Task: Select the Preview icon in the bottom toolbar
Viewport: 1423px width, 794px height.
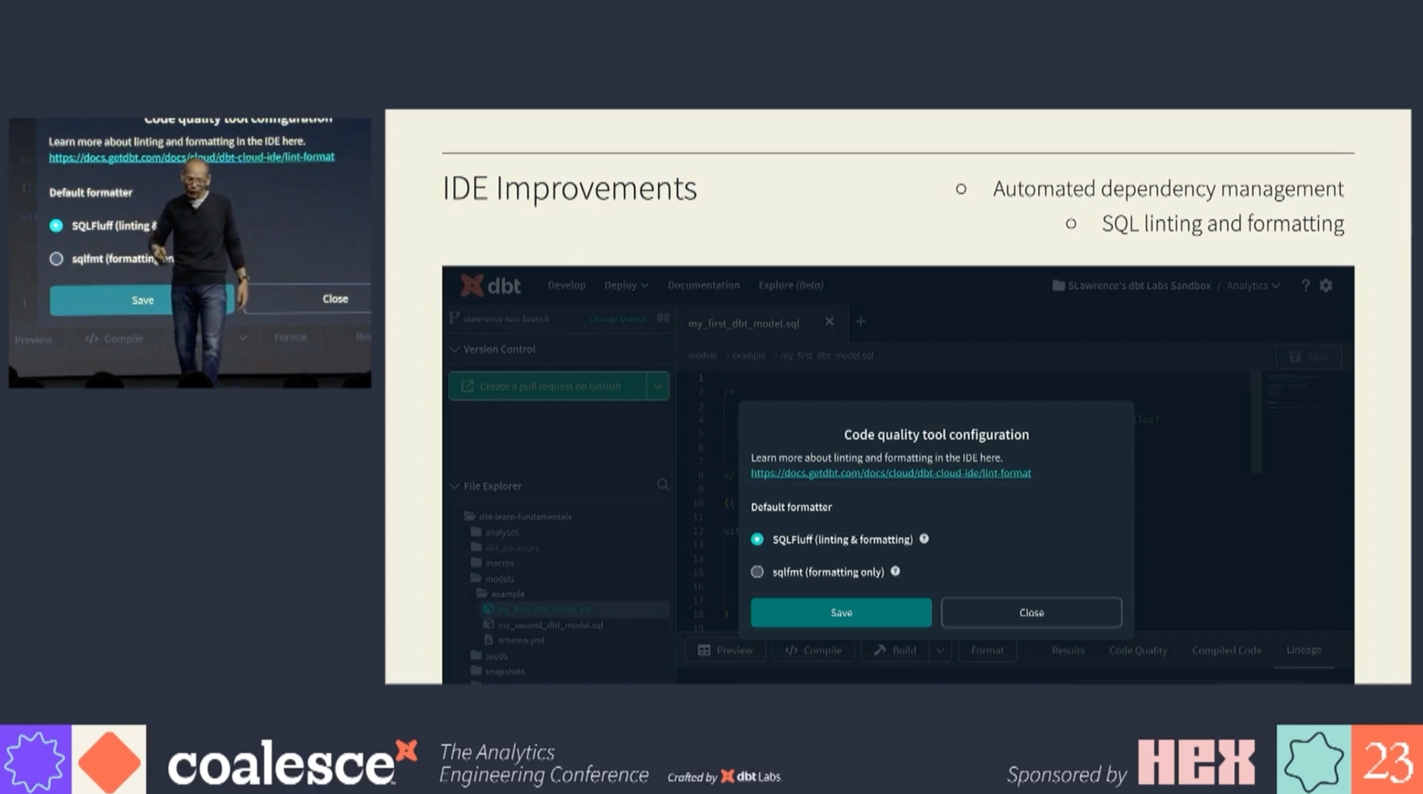Action: (706, 650)
